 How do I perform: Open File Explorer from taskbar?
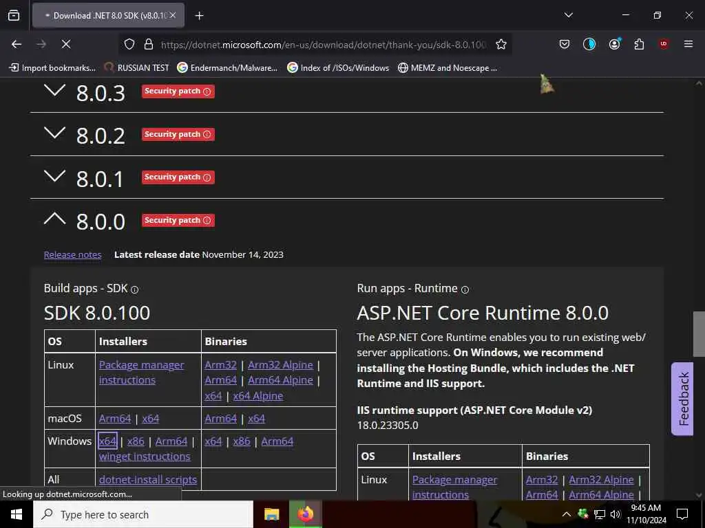[x=271, y=514]
